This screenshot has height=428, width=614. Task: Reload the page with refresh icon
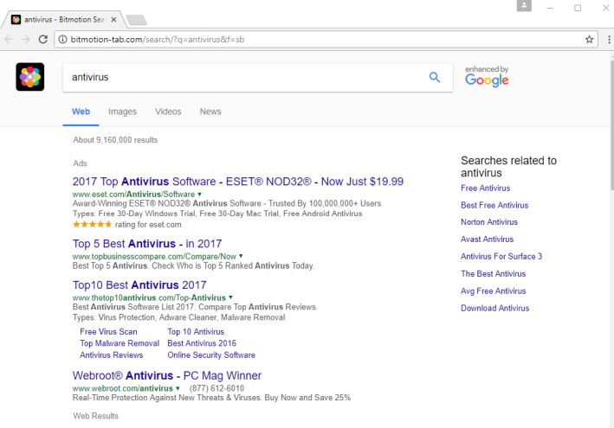(43, 39)
